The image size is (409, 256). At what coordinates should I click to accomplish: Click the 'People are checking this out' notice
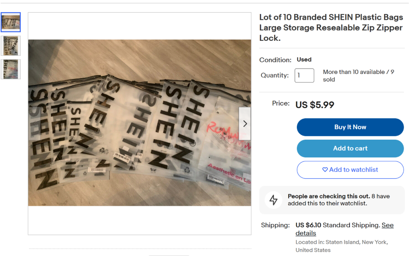[x=328, y=196]
